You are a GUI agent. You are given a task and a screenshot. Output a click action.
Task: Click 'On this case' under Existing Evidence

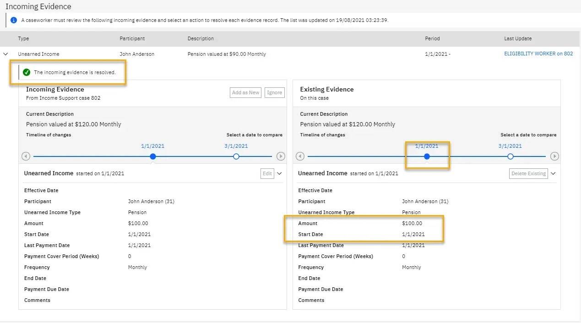(x=314, y=98)
